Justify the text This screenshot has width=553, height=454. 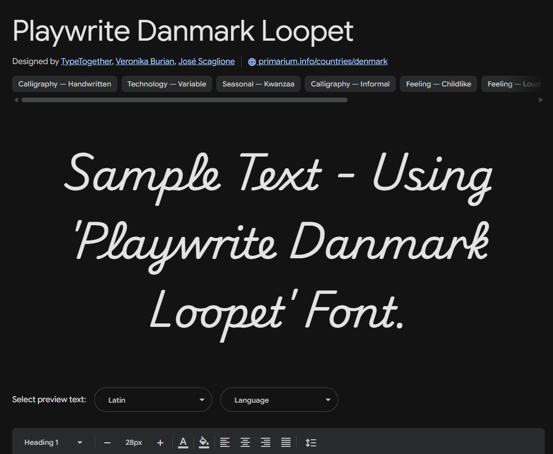point(286,442)
